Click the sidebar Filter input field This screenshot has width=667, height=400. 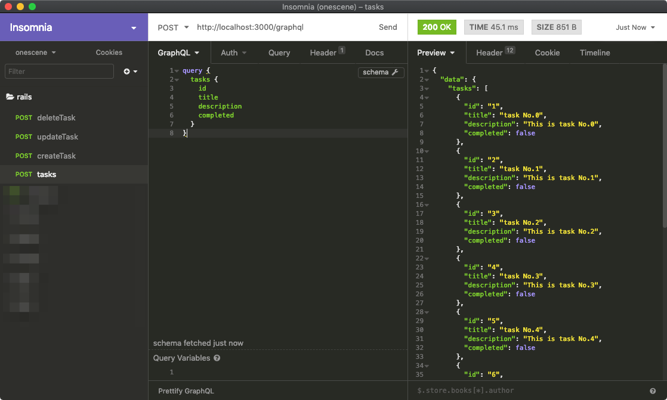point(59,72)
